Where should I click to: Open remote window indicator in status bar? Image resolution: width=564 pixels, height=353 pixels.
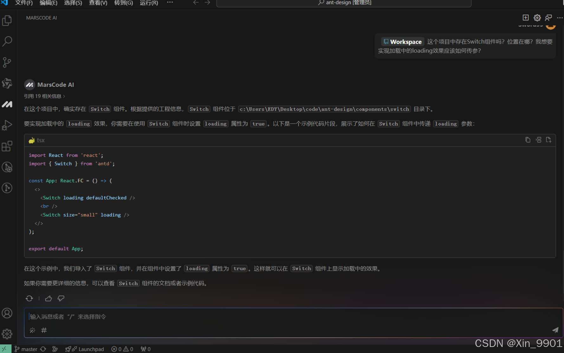pyautogui.click(x=5, y=349)
